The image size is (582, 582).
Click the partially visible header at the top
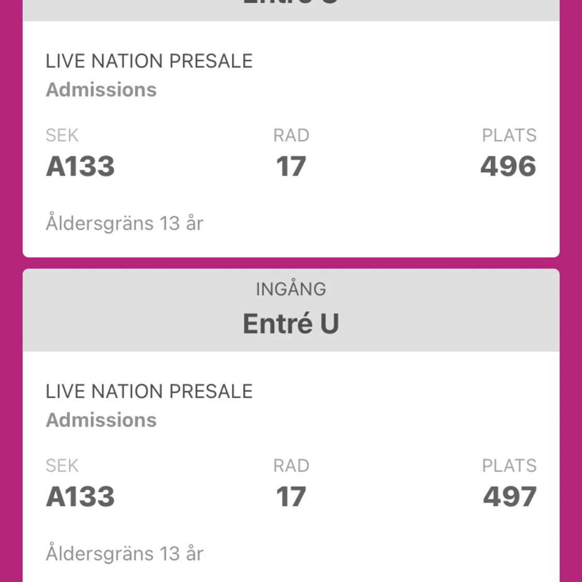tap(291, 5)
